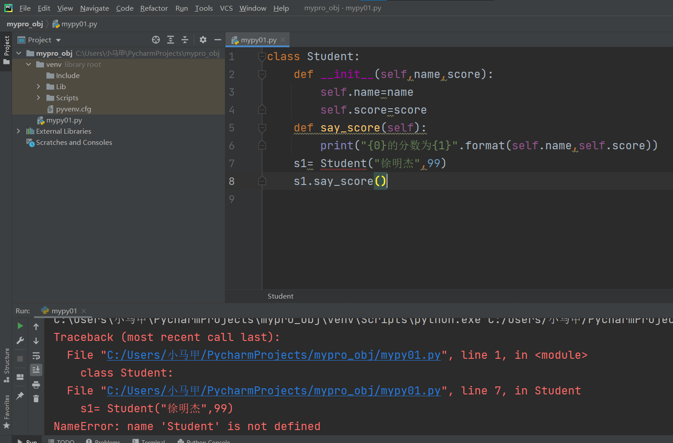The image size is (673, 443).
Task: Click mypro_obj in the breadcrumb bar
Action: click(25, 24)
